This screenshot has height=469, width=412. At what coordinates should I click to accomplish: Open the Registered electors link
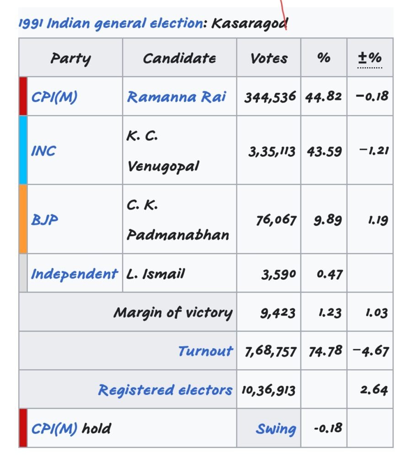[x=165, y=390]
